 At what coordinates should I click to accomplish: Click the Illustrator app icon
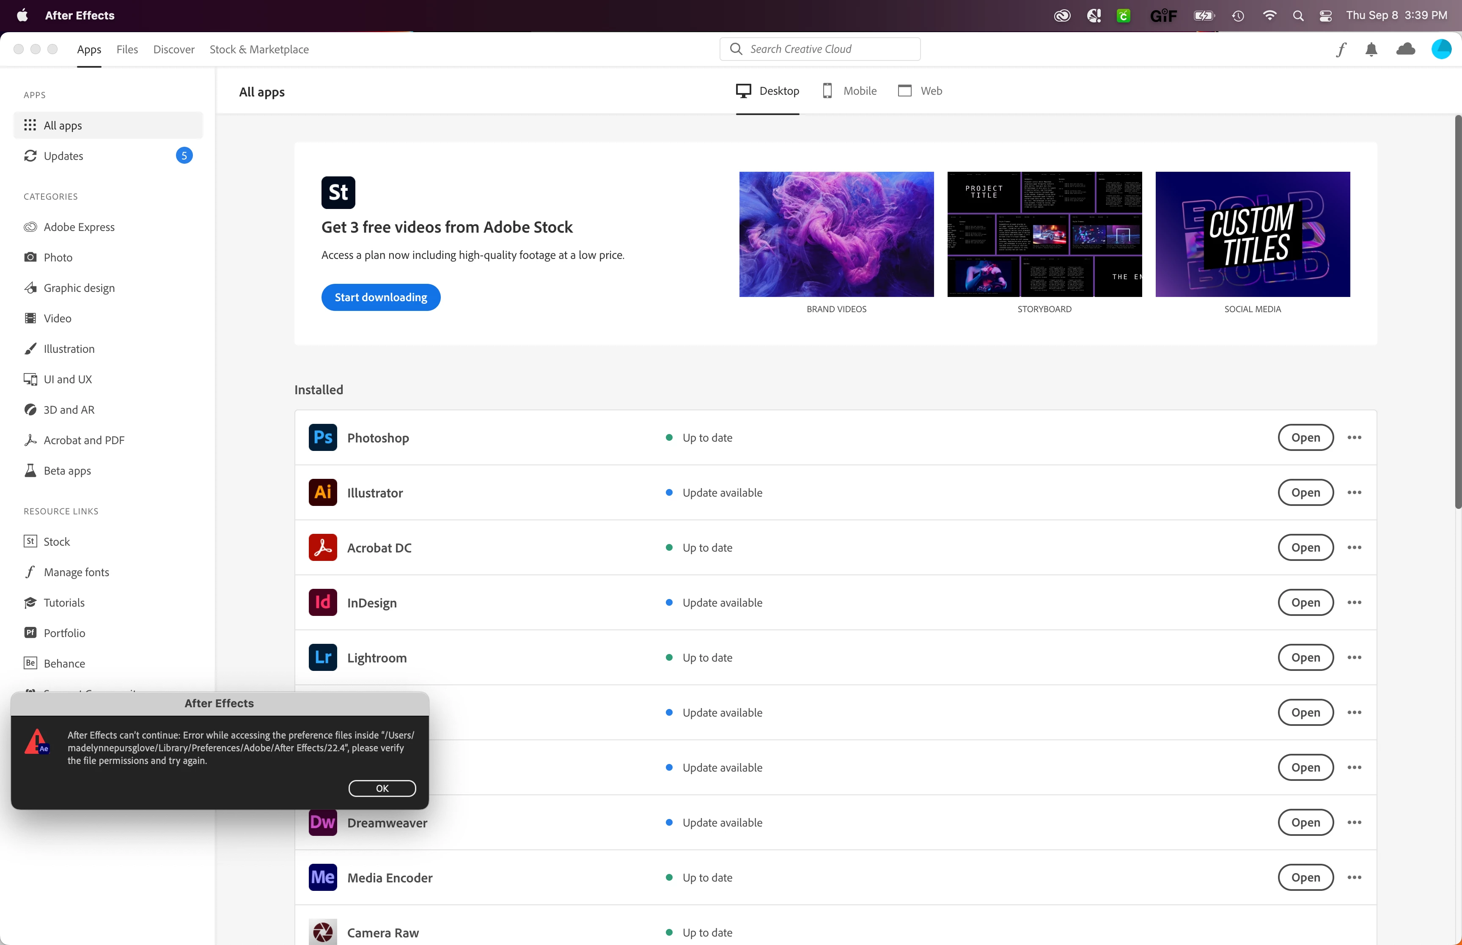[x=323, y=493]
